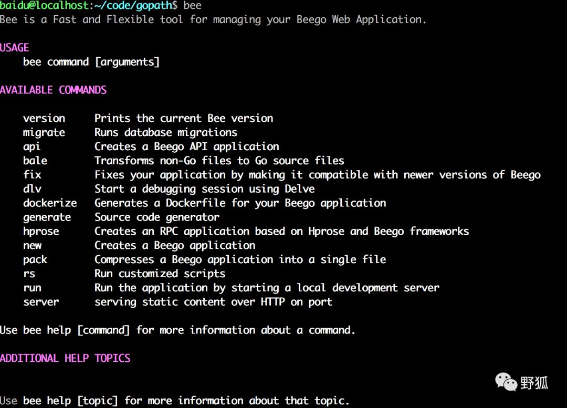Click the 'api' command name

[32, 147]
